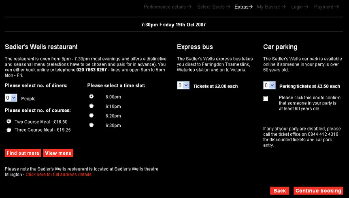
Task: Choose the 6:10pm time slot
Action: (x=91, y=106)
